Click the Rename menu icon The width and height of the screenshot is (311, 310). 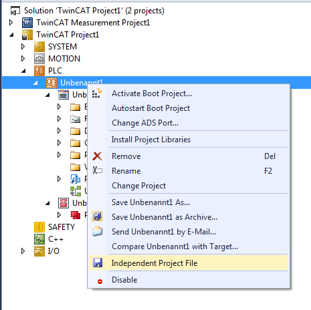coord(98,170)
